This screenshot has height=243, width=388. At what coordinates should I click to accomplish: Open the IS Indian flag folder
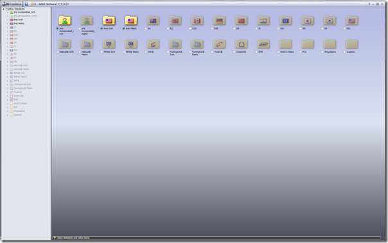coord(263,21)
